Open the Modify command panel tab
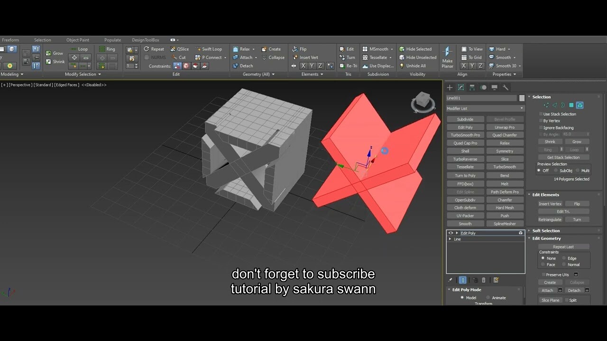Viewport: 607px width, 341px height. pyautogui.click(x=460, y=88)
